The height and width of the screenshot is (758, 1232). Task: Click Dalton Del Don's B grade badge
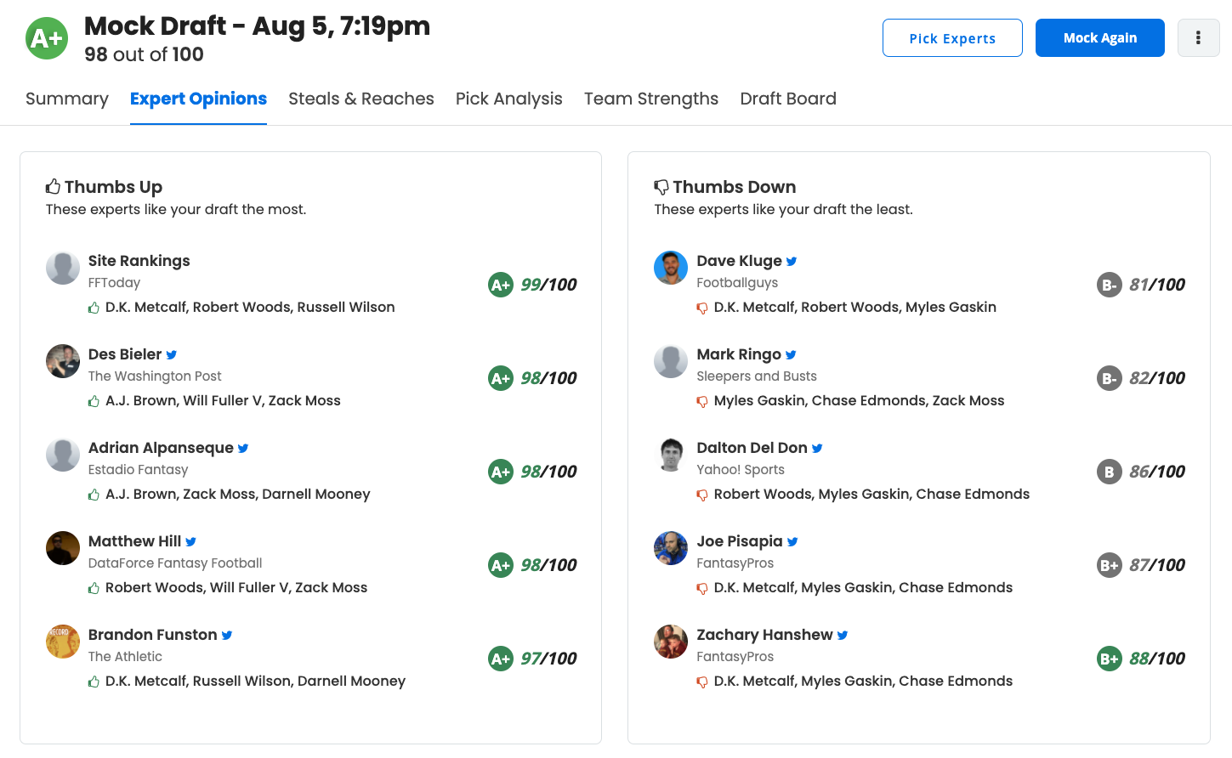tap(1109, 472)
